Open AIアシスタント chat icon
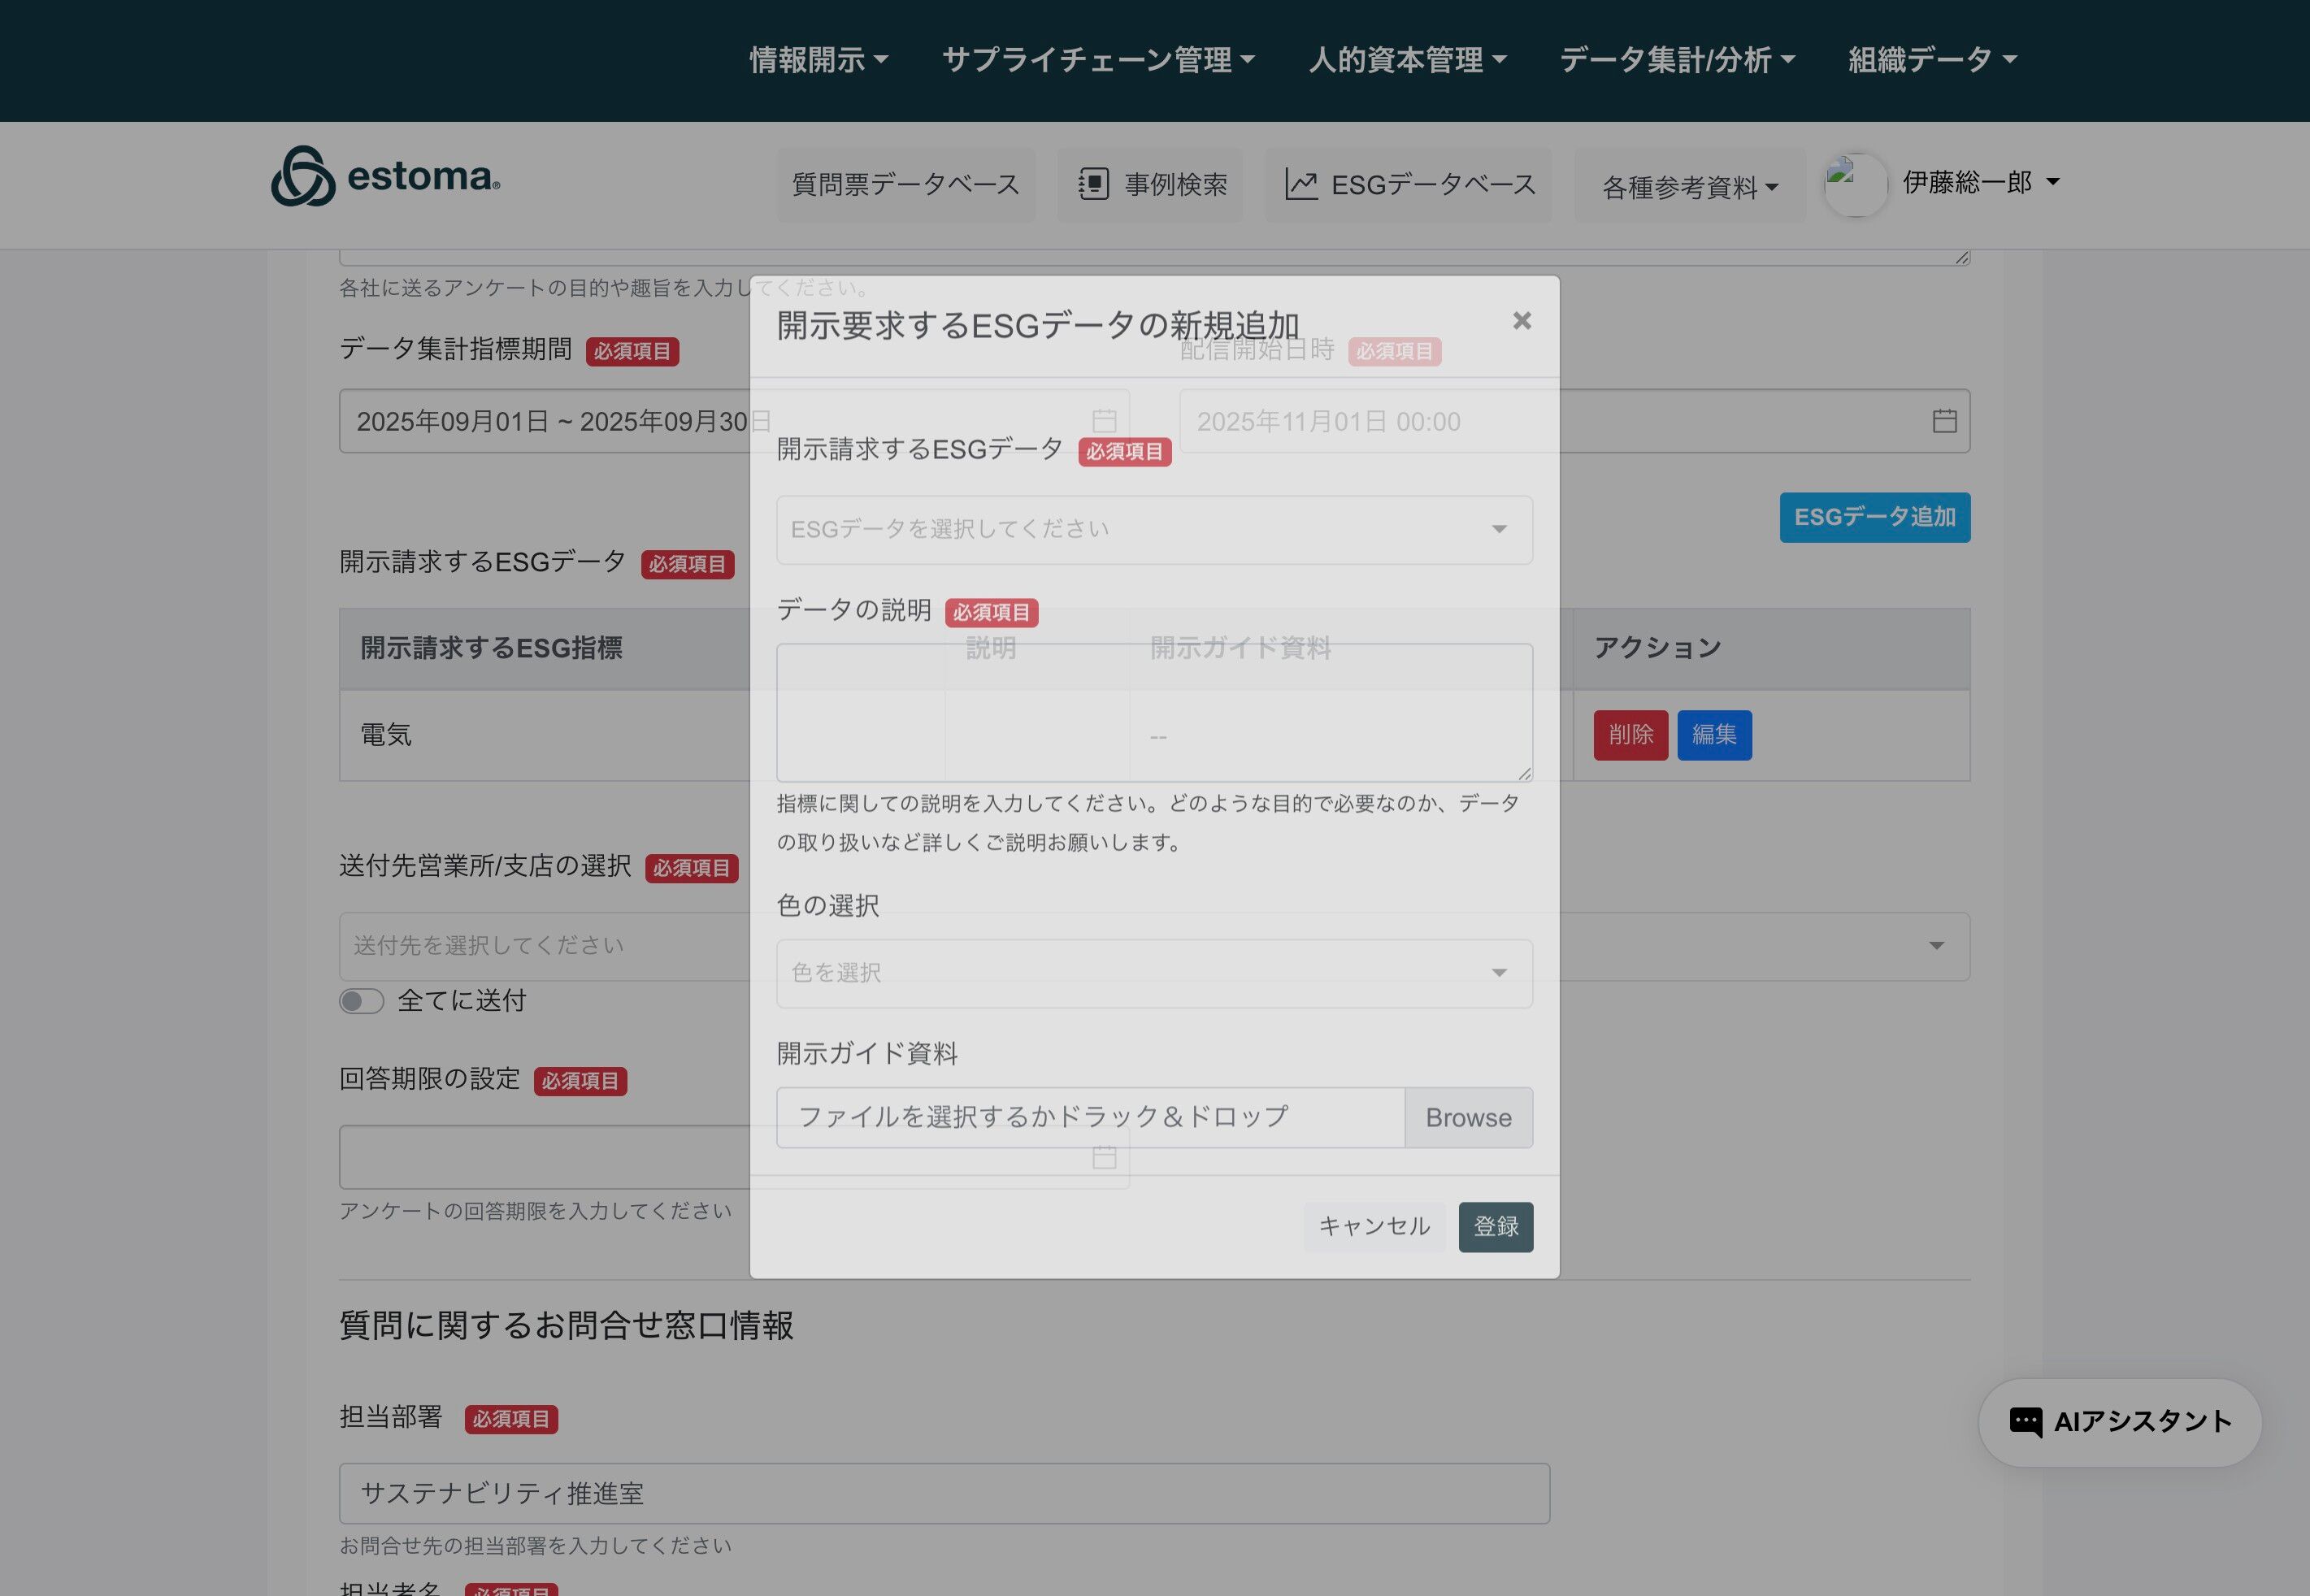This screenshot has height=1596, width=2310. coord(2025,1421)
